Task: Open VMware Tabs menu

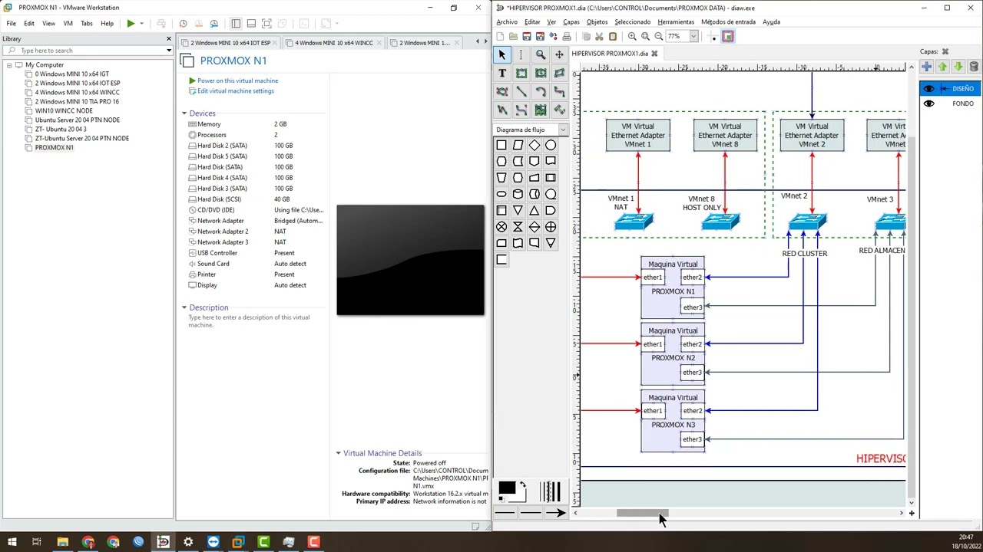Action: click(87, 24)
